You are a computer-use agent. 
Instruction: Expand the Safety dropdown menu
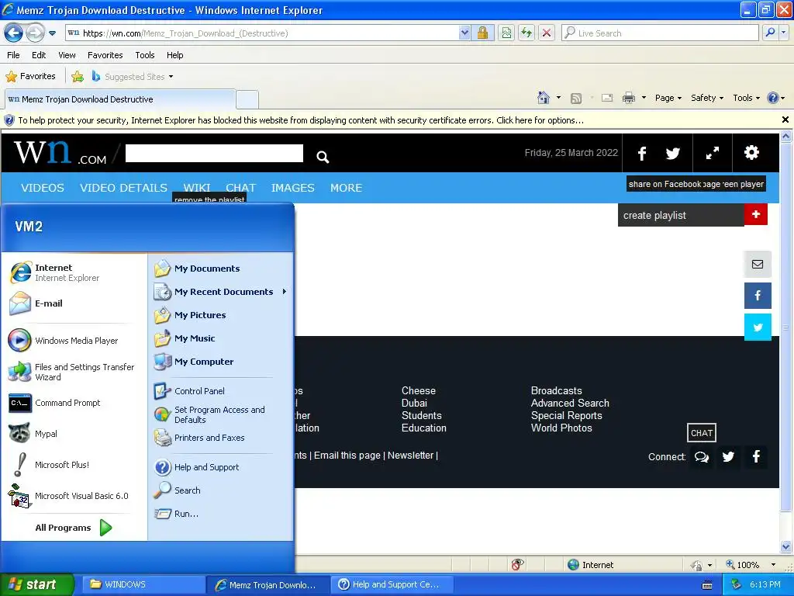point(707,98)
